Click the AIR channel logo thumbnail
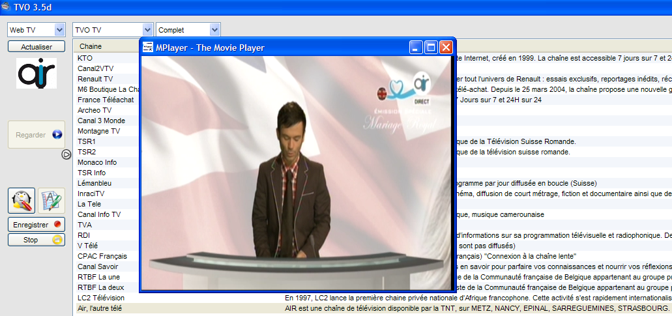 (37, 73)
